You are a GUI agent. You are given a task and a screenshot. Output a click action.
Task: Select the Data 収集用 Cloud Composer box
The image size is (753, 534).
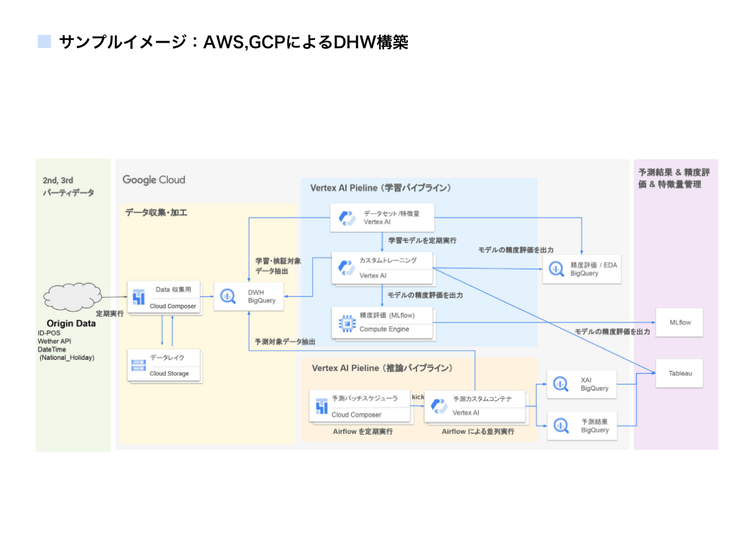pyautogui.click(x=164, y=298)
